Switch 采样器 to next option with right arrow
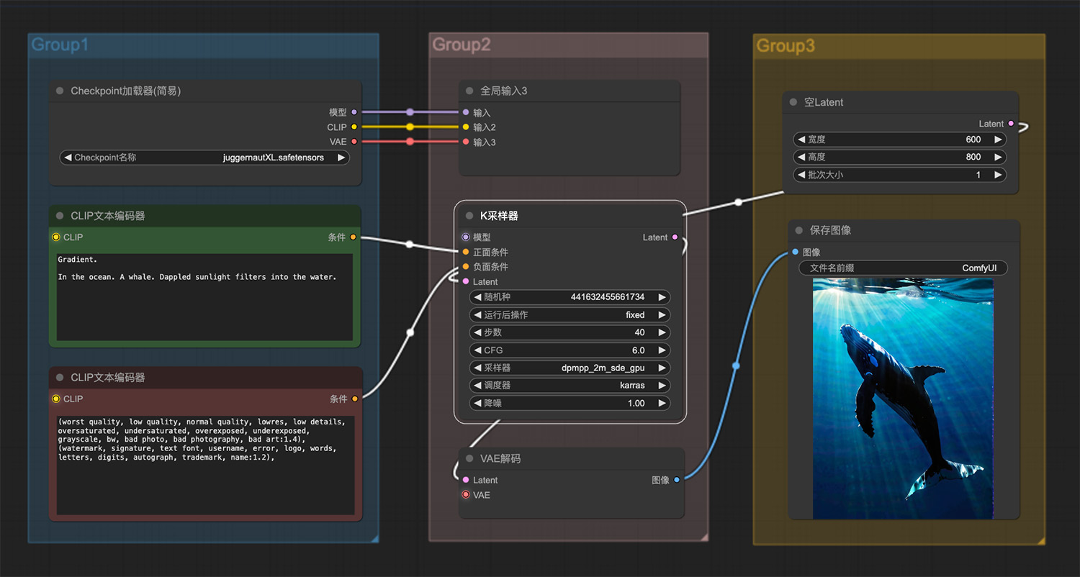 pos(662,368)
